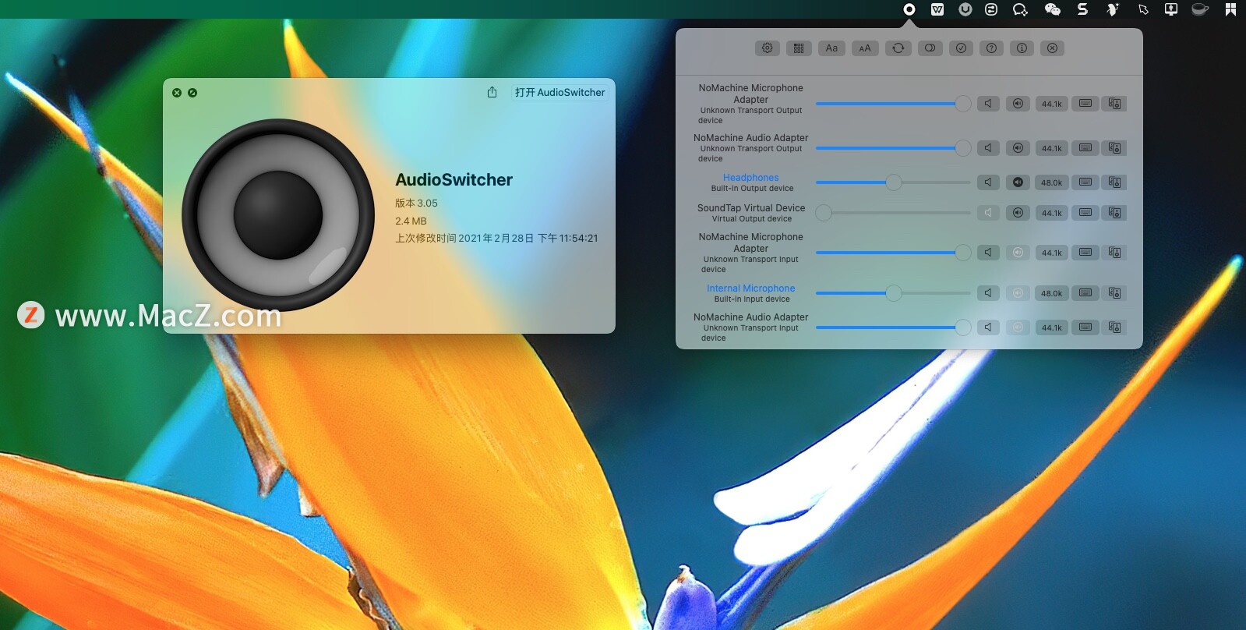Click the checkmark circle toolbar icon
This screenshot has height=630, width=1246.
pos(961,48)
